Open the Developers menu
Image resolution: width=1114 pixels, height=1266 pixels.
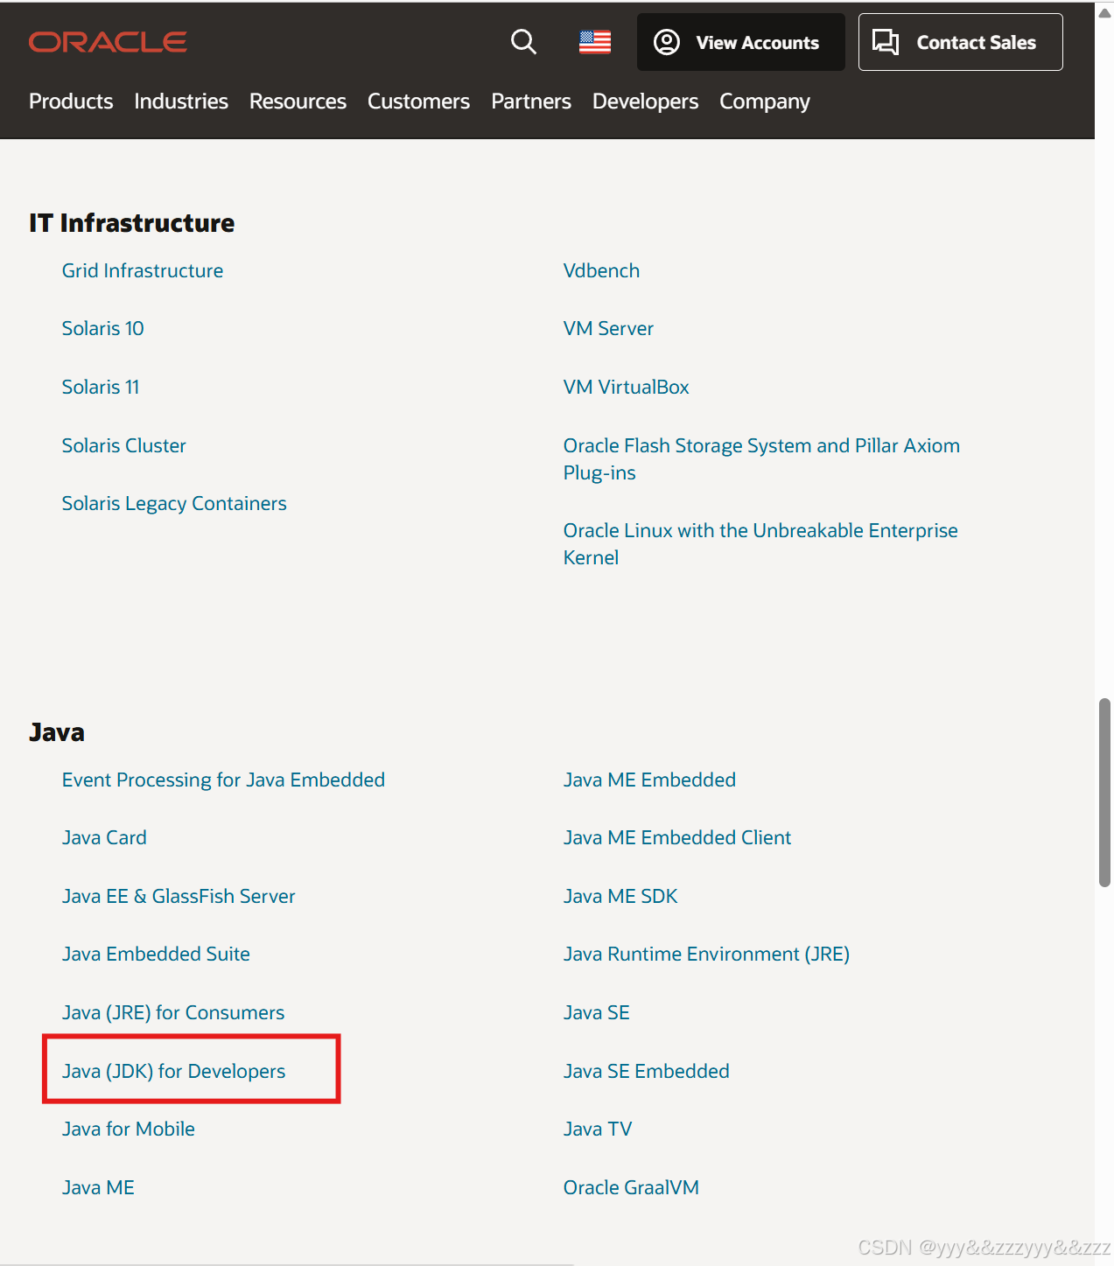(645, 101)
